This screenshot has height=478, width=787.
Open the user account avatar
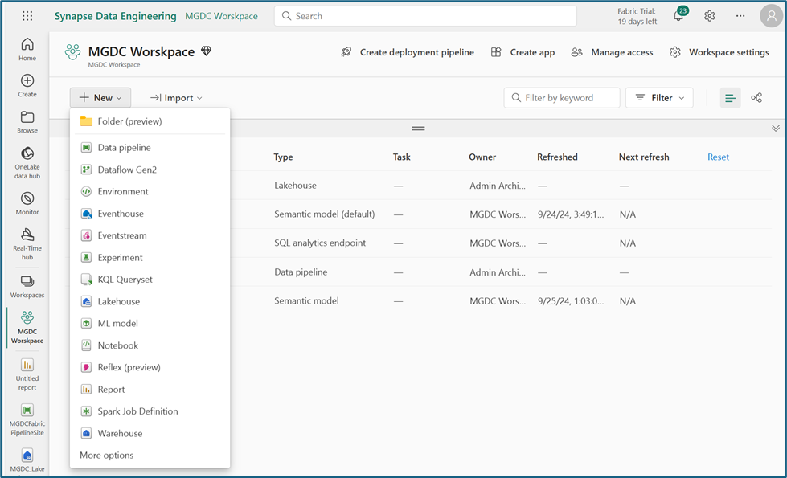point(771,16)
